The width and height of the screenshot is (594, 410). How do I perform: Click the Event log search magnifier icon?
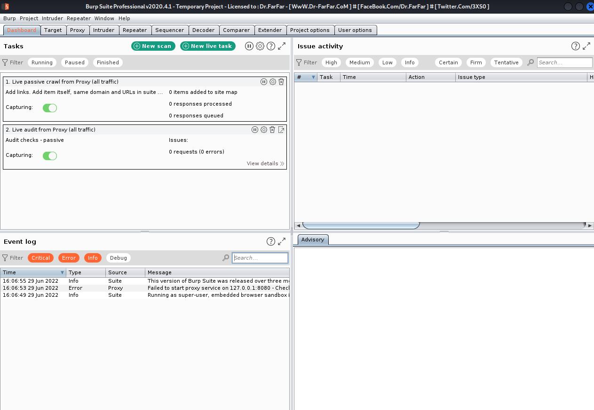pos(226,258)
